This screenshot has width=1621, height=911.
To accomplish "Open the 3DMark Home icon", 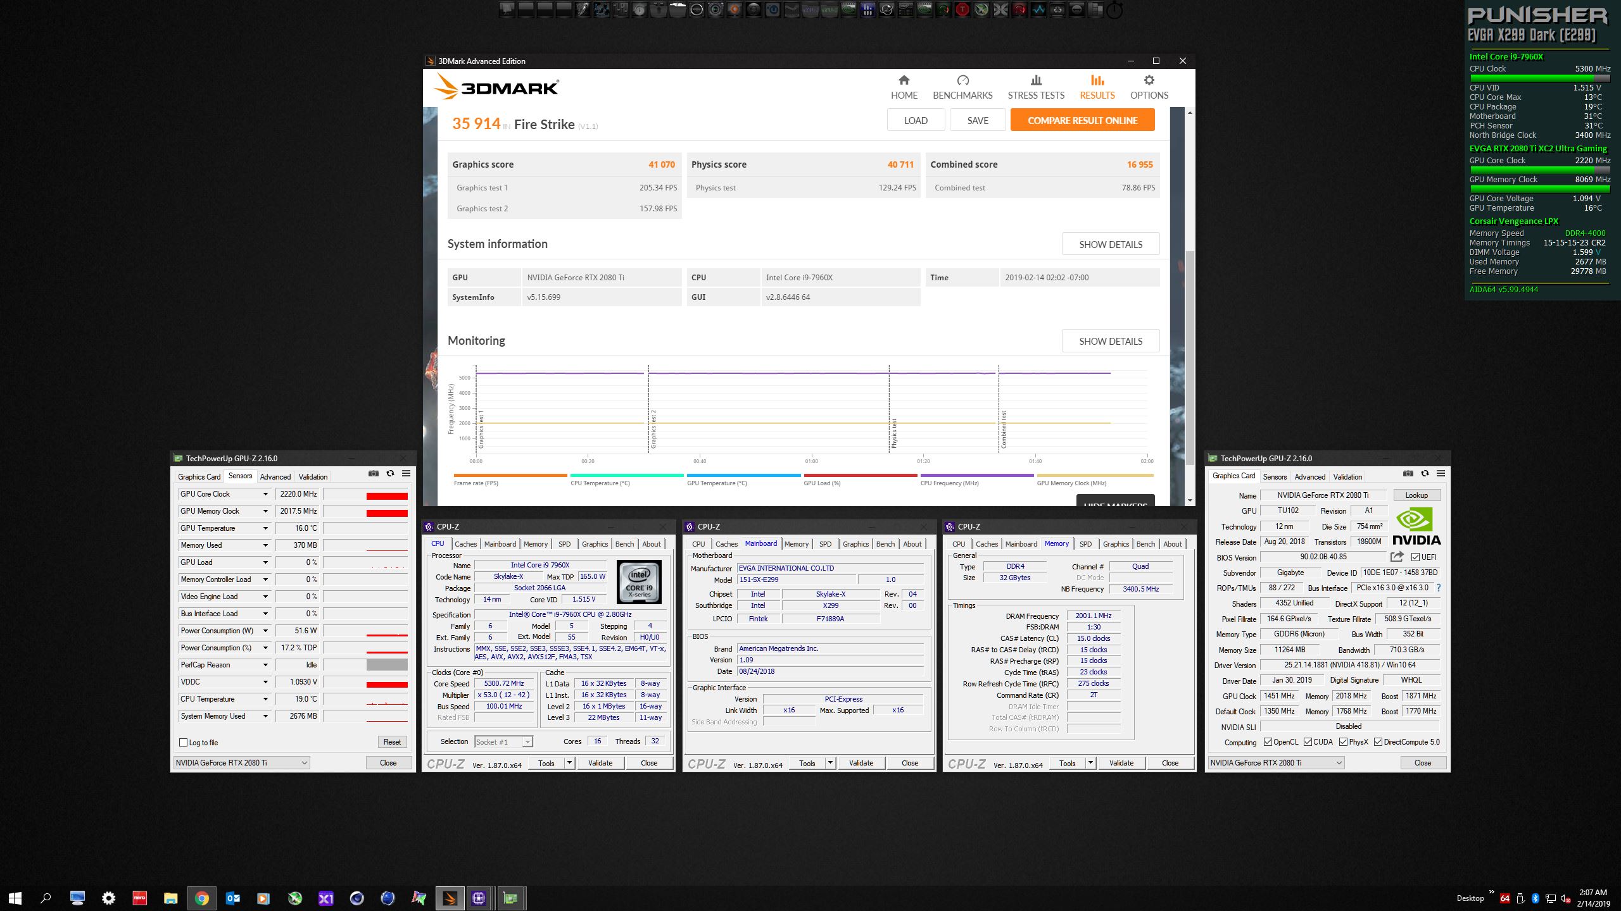I will click(904, 80).
